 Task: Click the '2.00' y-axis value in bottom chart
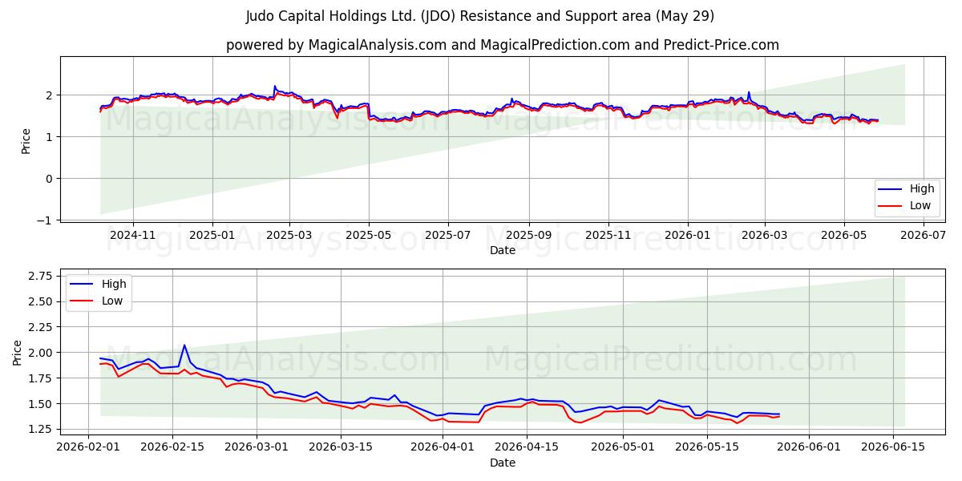(x=42, y=353)
